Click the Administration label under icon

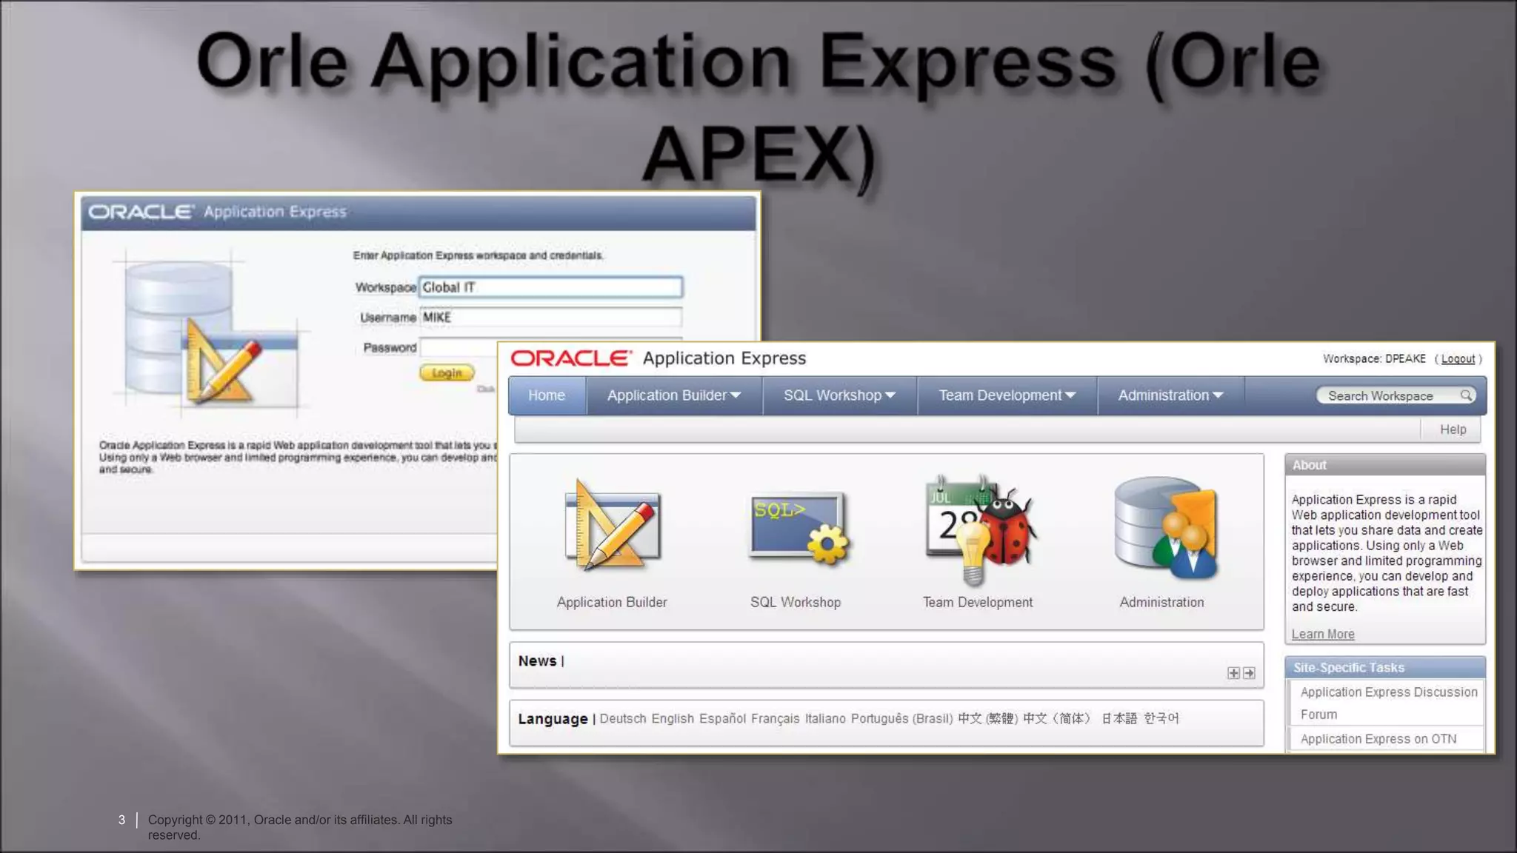point(1161,602)
